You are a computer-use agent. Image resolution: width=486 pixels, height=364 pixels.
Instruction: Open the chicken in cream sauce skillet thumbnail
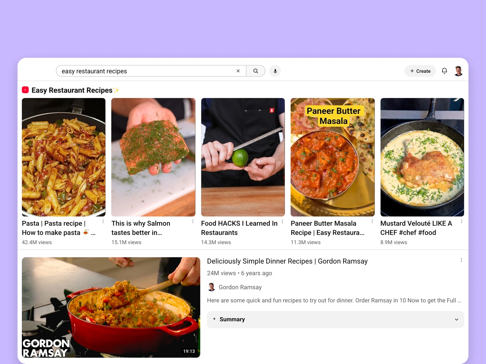(422, 157)
